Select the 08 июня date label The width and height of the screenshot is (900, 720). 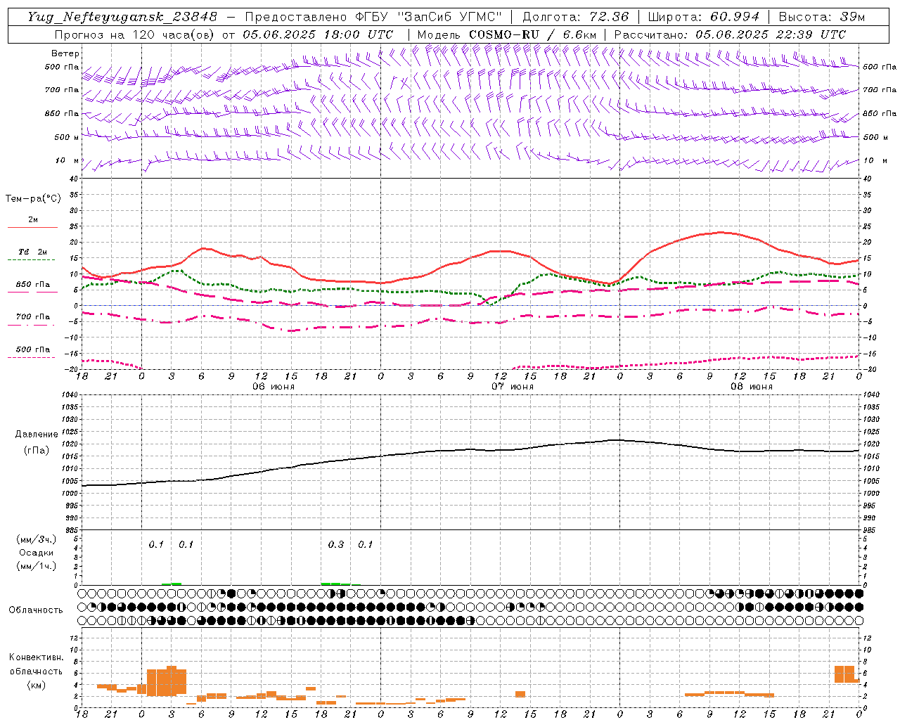751,387
